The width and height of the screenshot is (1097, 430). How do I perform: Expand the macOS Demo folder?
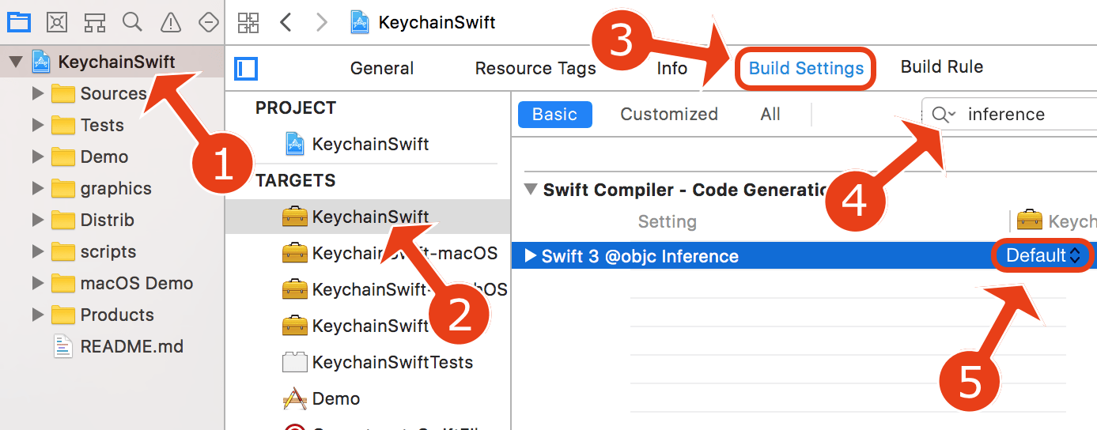point(38,283)
